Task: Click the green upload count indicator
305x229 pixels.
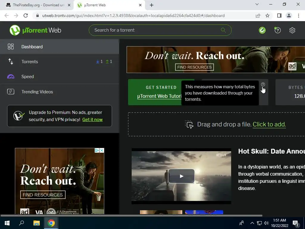Action: [109, 61]
